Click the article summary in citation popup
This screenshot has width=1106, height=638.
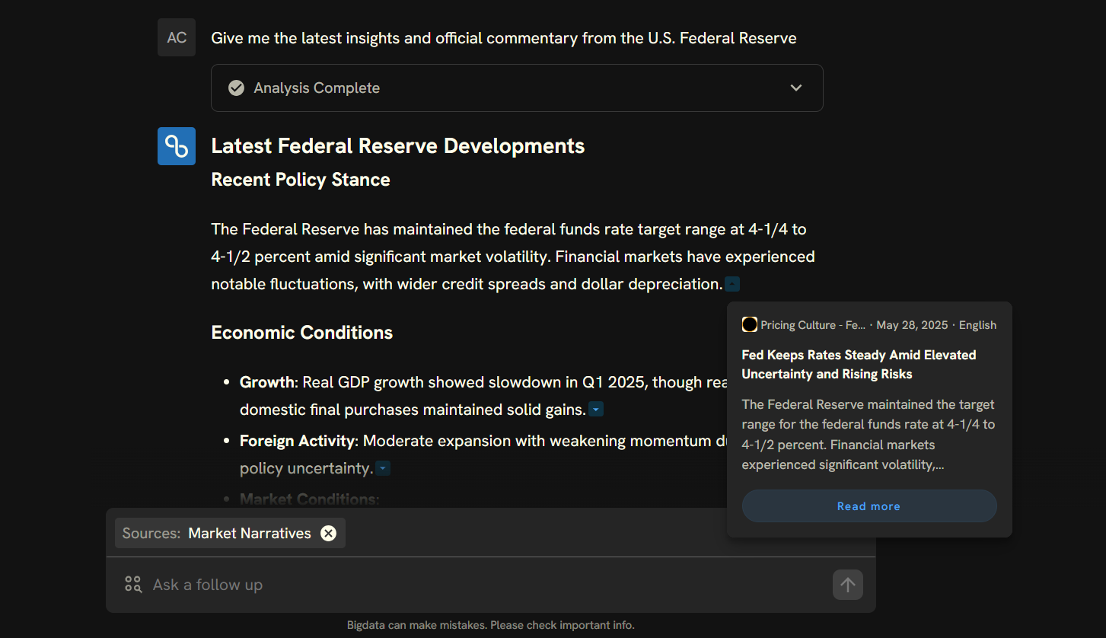[869, 435]
